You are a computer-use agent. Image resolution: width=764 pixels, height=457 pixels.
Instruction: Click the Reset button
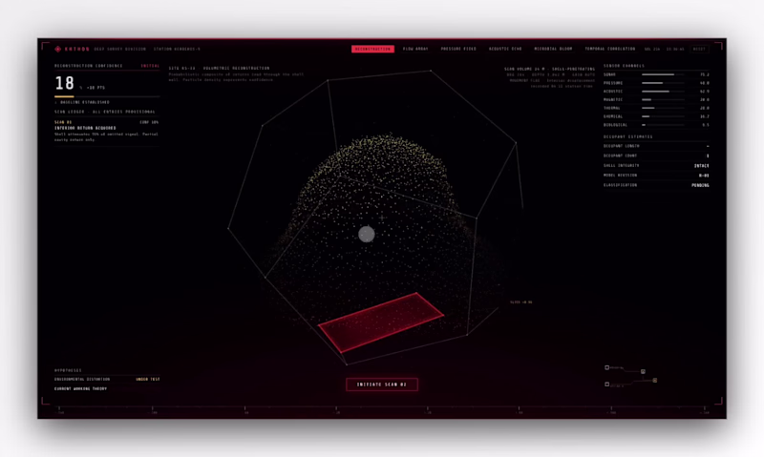699,50
